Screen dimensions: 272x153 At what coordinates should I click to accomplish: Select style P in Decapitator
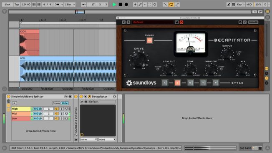(x=216, y=83)
